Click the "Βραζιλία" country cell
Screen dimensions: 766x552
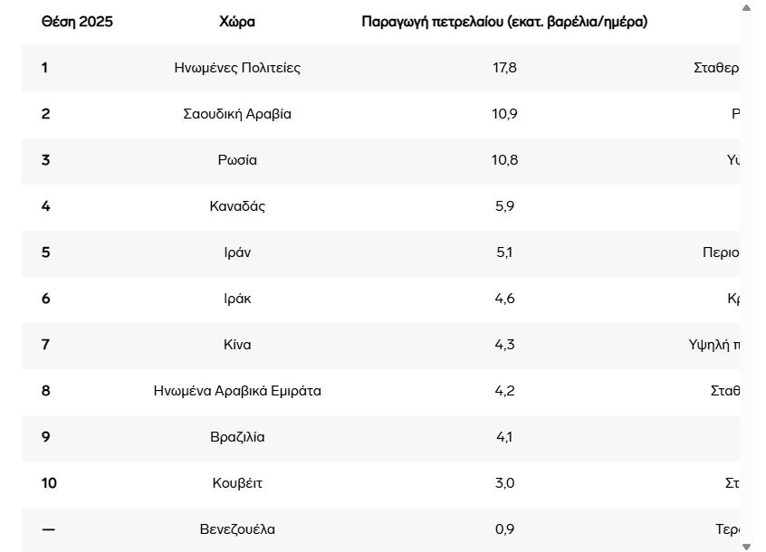[237, 437]
